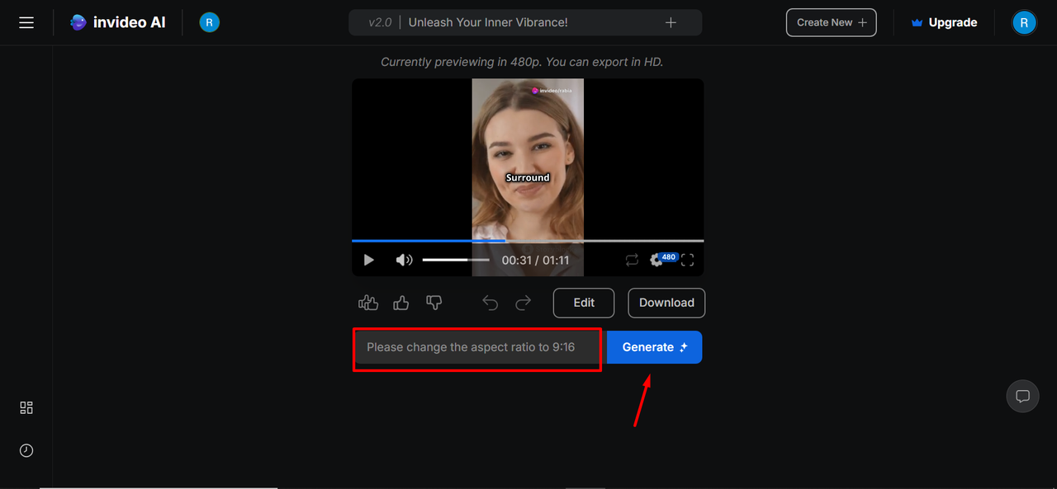
Task: Mute the video volume
Action: 404,260
